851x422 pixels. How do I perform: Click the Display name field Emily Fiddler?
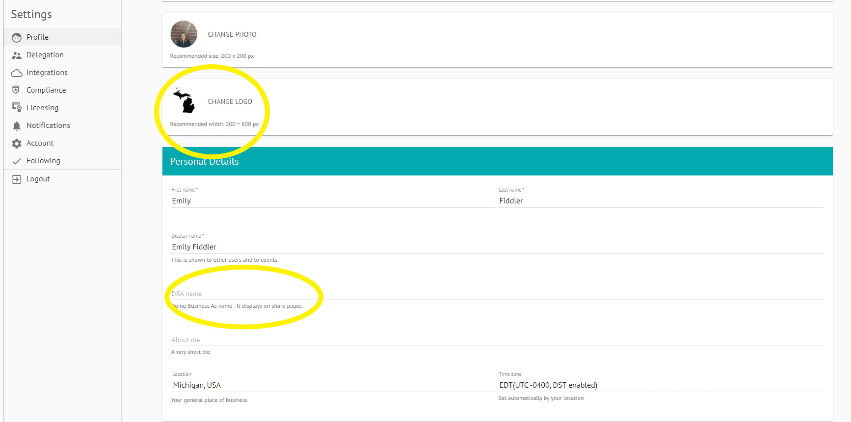497,247
